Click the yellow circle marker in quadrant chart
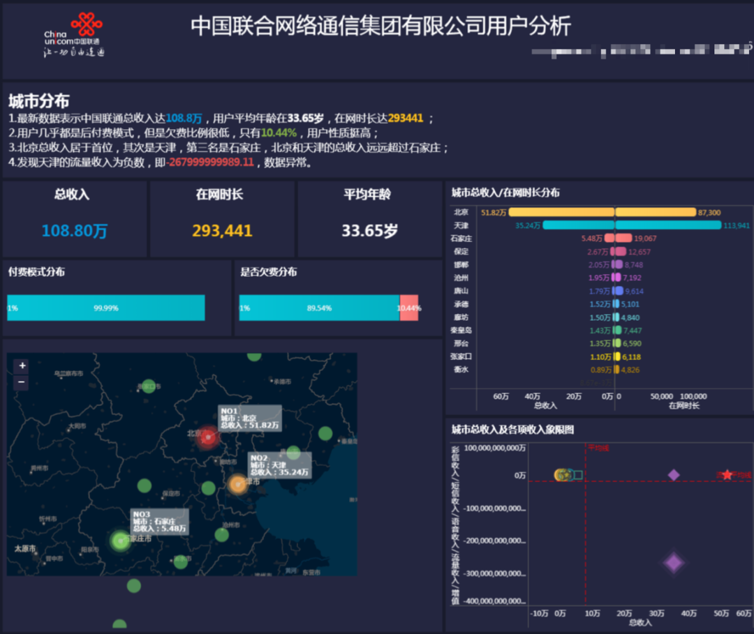This screenshot has width=754, height=634. [560, 475]
